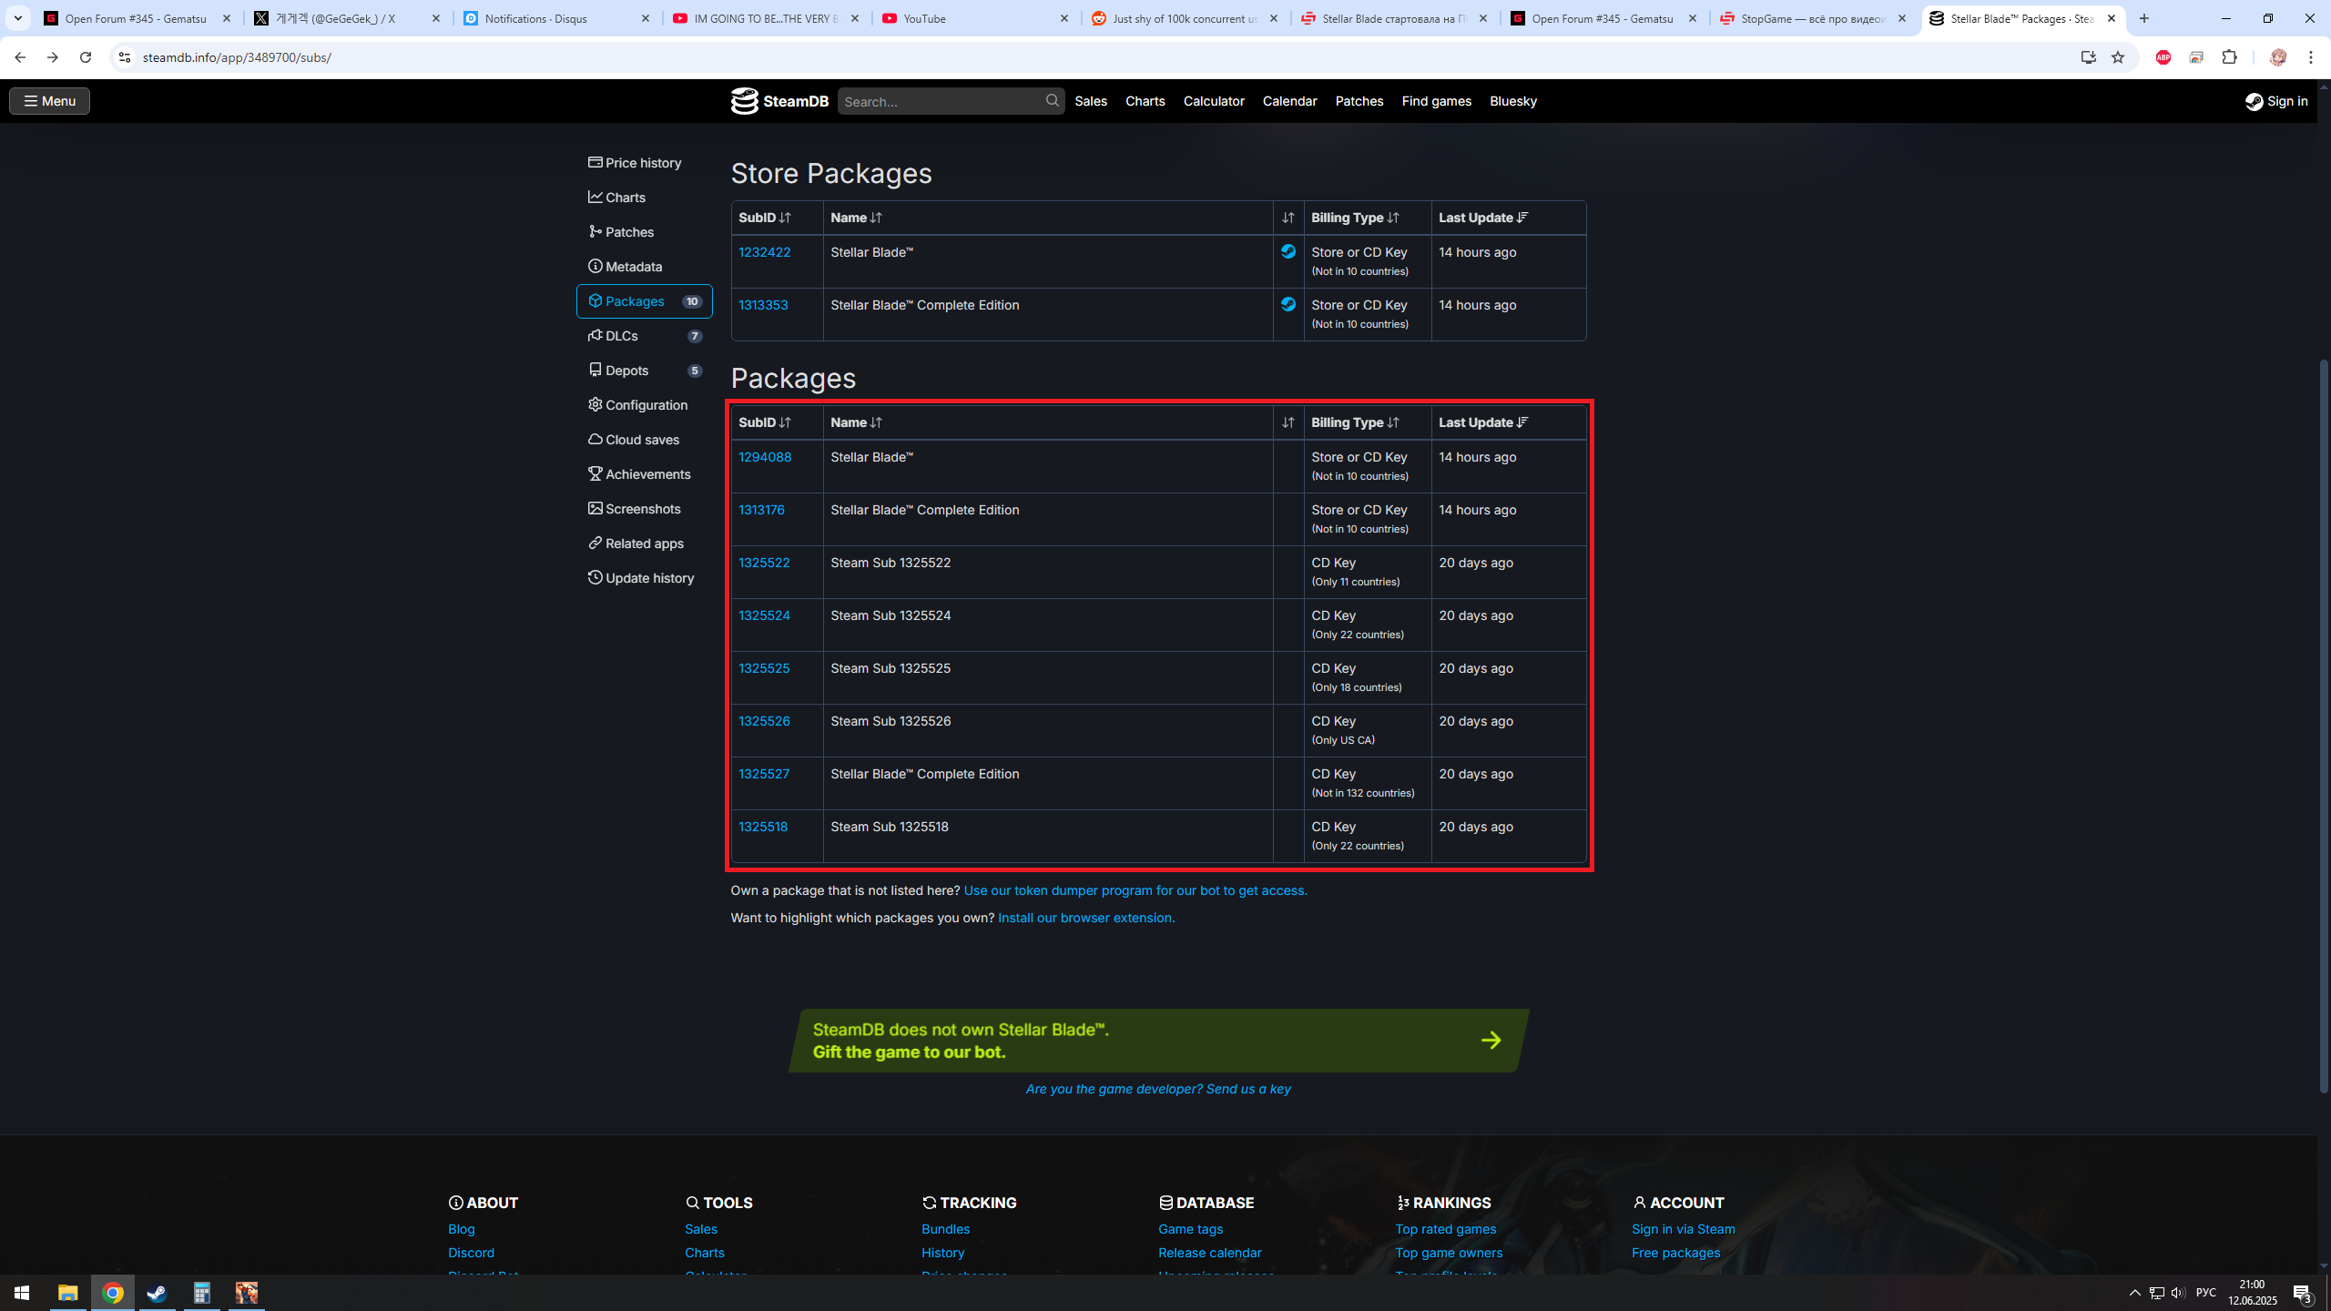Sort Store Packages by Last Update
This screenshot has height=1311, width=2331.
tap(1509, 218)
